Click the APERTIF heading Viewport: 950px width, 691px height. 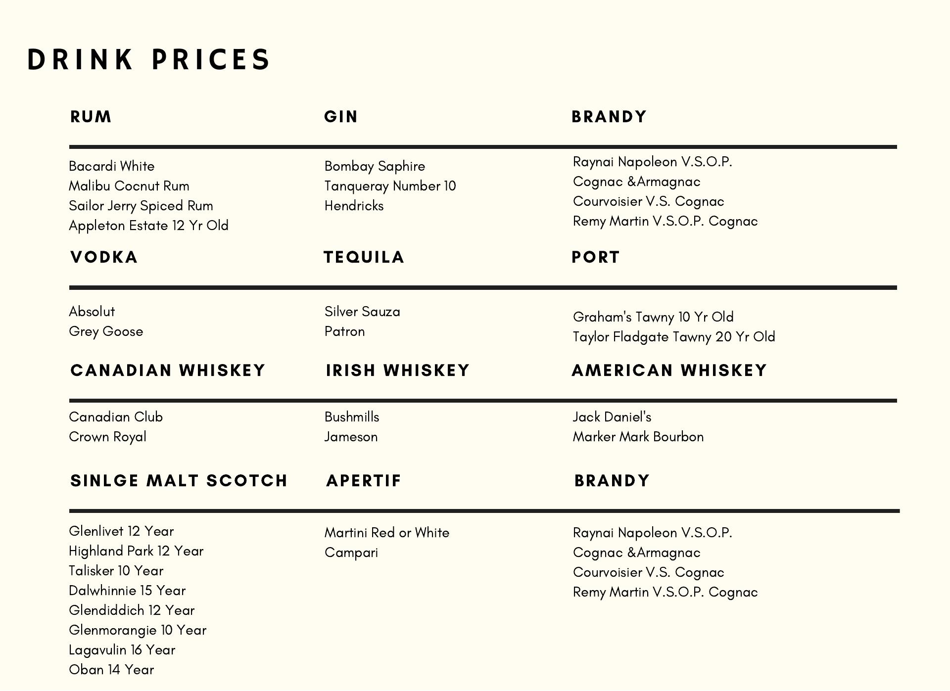point(364,481)
